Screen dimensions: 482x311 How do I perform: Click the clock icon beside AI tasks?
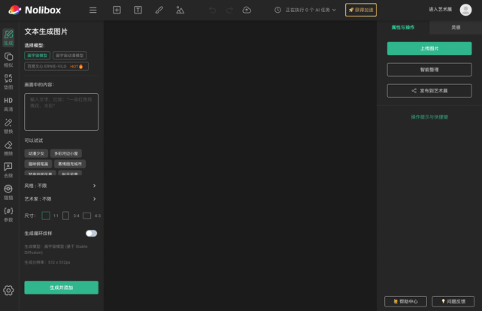(277, 10)
